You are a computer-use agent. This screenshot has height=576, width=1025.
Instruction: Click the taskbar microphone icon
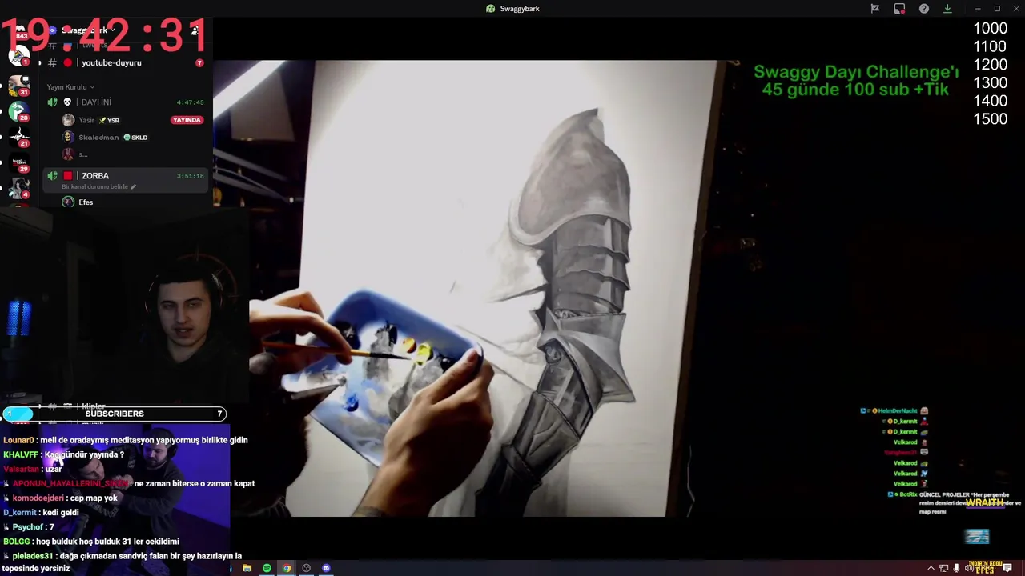point(956,569)
